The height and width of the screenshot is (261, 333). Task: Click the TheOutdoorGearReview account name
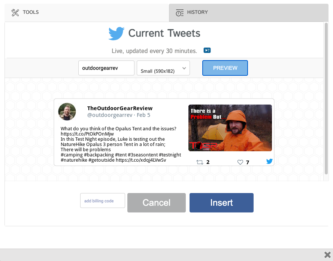(x=120, y=108)
